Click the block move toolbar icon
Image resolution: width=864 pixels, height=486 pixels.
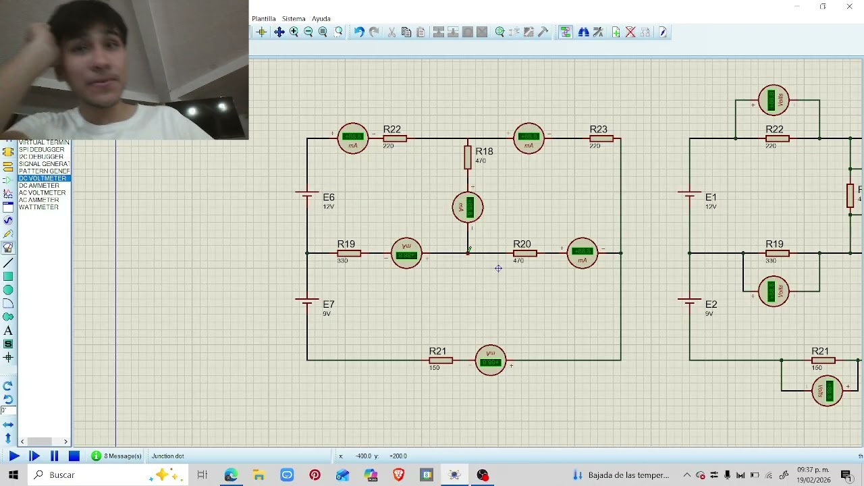(x=453, y=32)
